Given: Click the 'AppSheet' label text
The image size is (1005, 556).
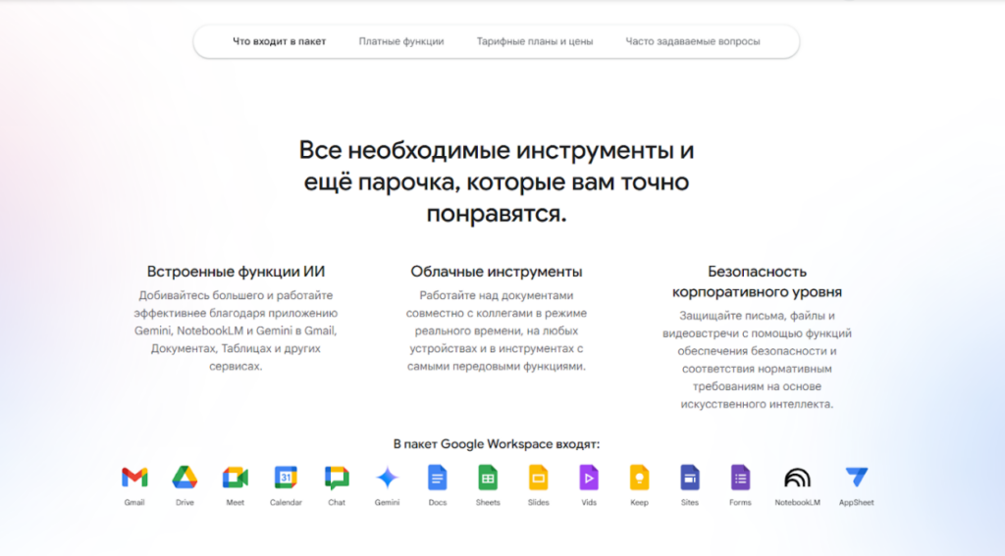Looking at the screenshot, I should click(856, 503).
